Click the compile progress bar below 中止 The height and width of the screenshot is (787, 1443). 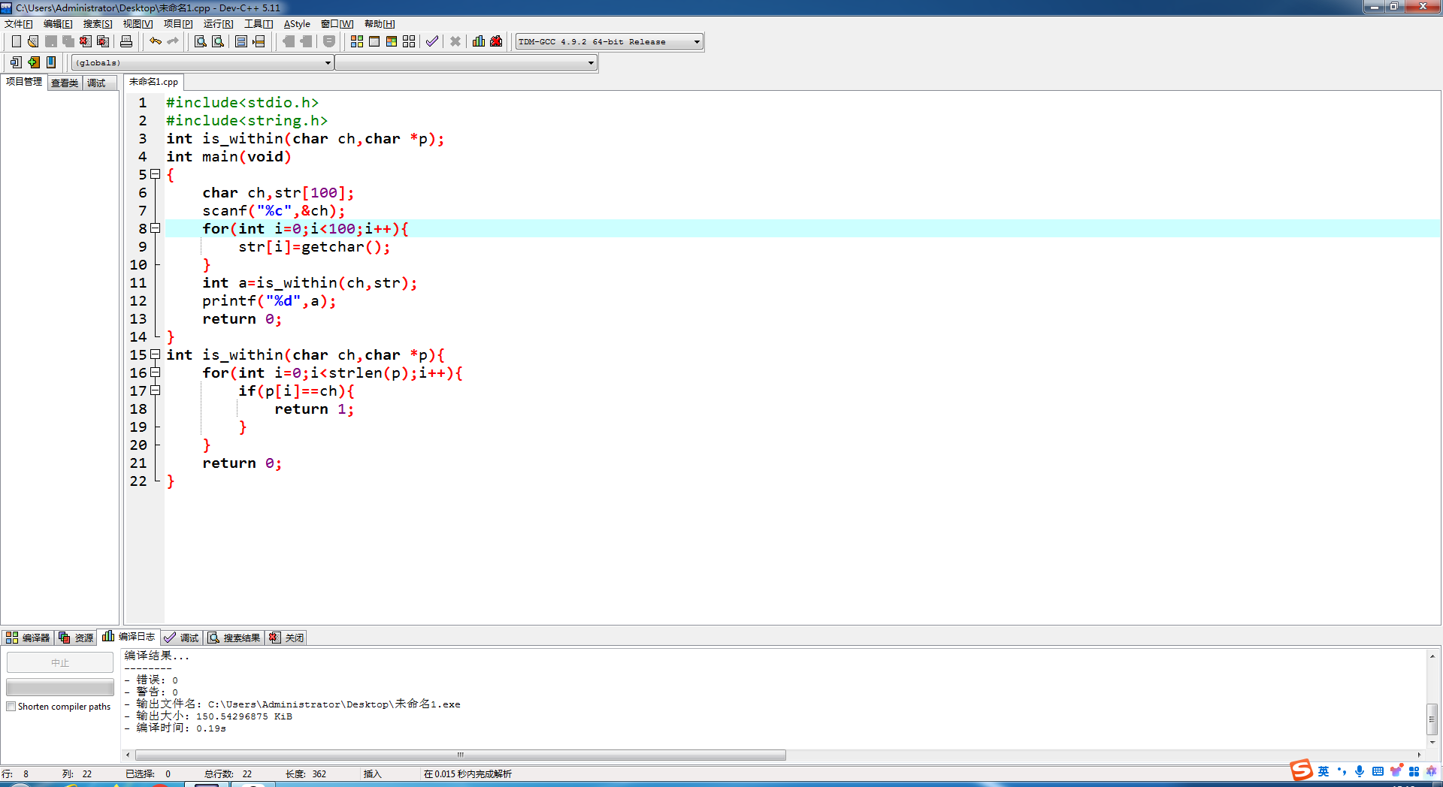tap(60, 687)
